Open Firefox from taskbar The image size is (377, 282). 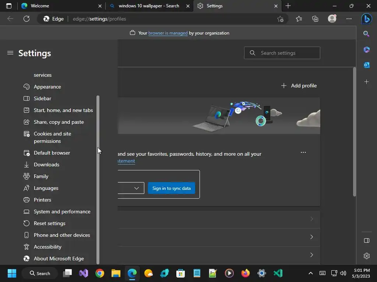(x=246, y=273)
